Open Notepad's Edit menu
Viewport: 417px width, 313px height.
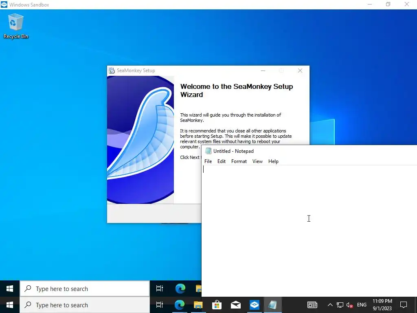(221, 161)
